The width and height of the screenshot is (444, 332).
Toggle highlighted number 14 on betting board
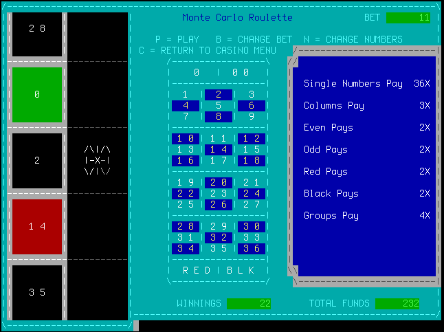(219, 150)
